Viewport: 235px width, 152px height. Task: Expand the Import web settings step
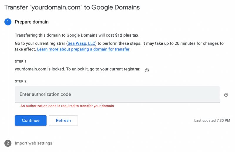(33, 143)
